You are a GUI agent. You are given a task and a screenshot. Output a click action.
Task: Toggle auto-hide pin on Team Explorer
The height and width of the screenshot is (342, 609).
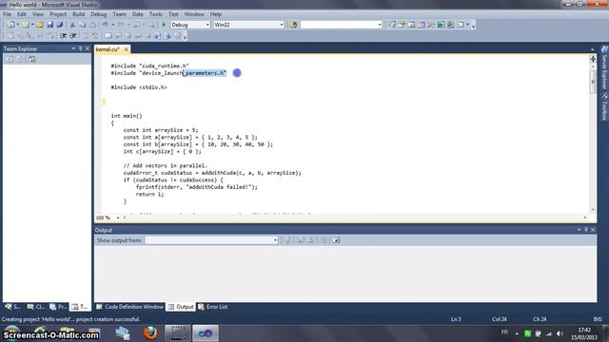80,48
